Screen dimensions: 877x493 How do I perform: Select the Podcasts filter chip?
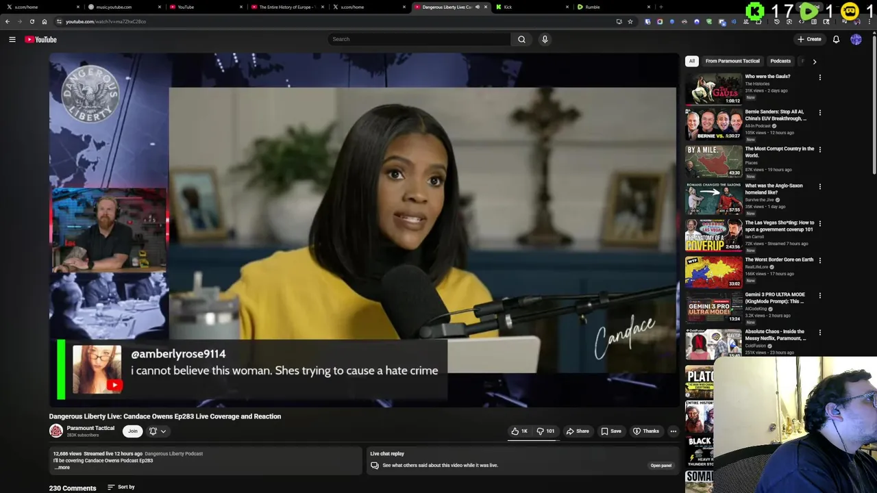coord(780,61)
